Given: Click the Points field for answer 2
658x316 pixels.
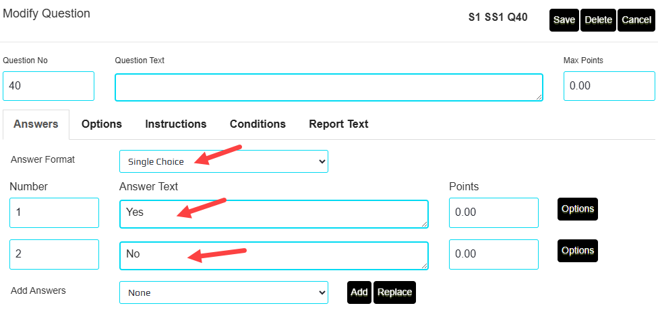Looking at the screenshot, I should 494,254.
